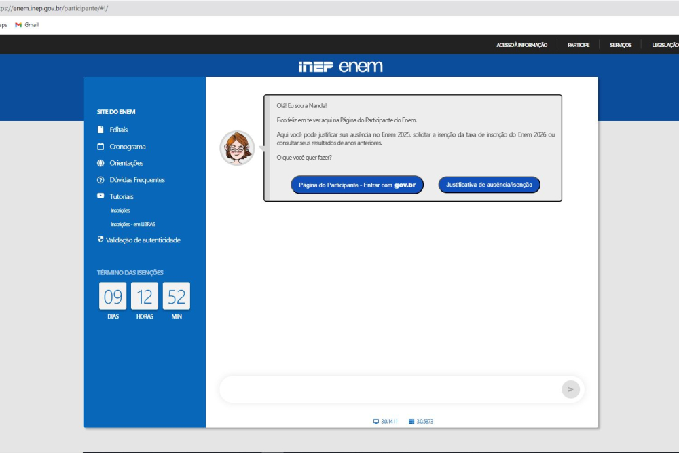Open the Inscrições tutorial link

(120, 211)
